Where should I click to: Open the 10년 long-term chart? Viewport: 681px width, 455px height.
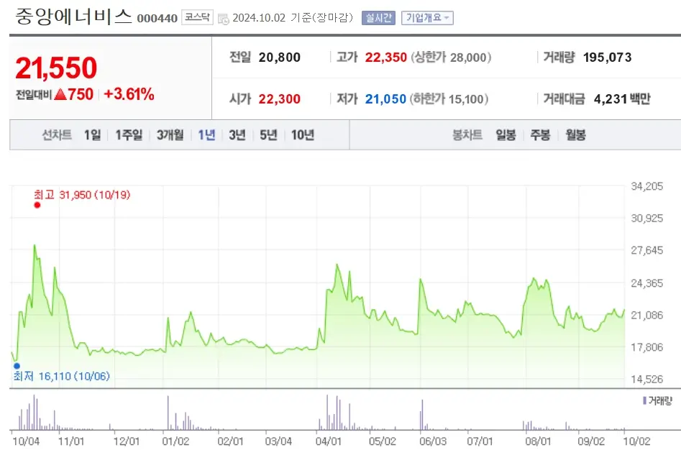tap(301, 134)
